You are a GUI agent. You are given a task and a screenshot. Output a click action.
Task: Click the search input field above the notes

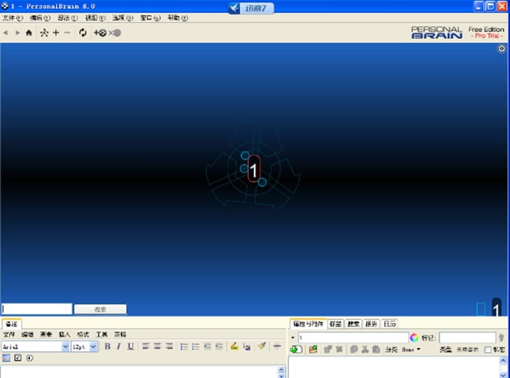(37, 309)
